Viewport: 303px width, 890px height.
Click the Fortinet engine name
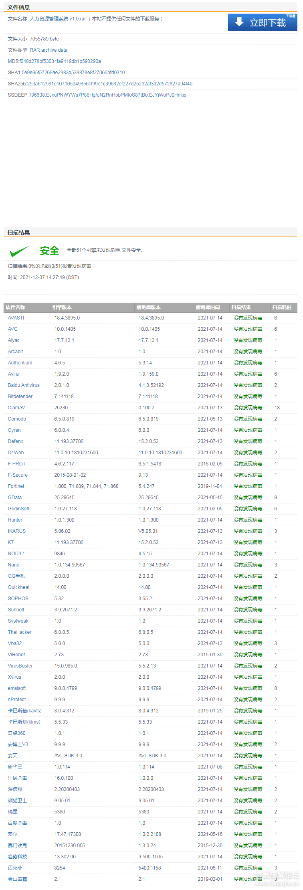pos(16,486)
